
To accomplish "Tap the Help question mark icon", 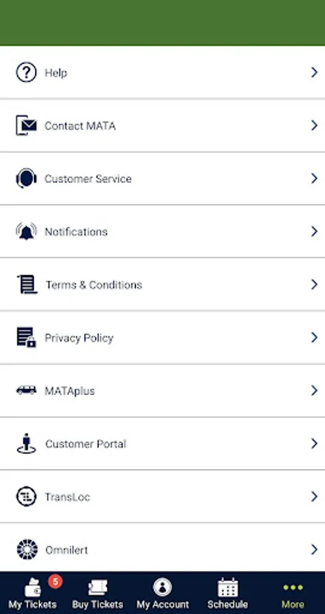I will pyautogui.click(x=26, y=72).
